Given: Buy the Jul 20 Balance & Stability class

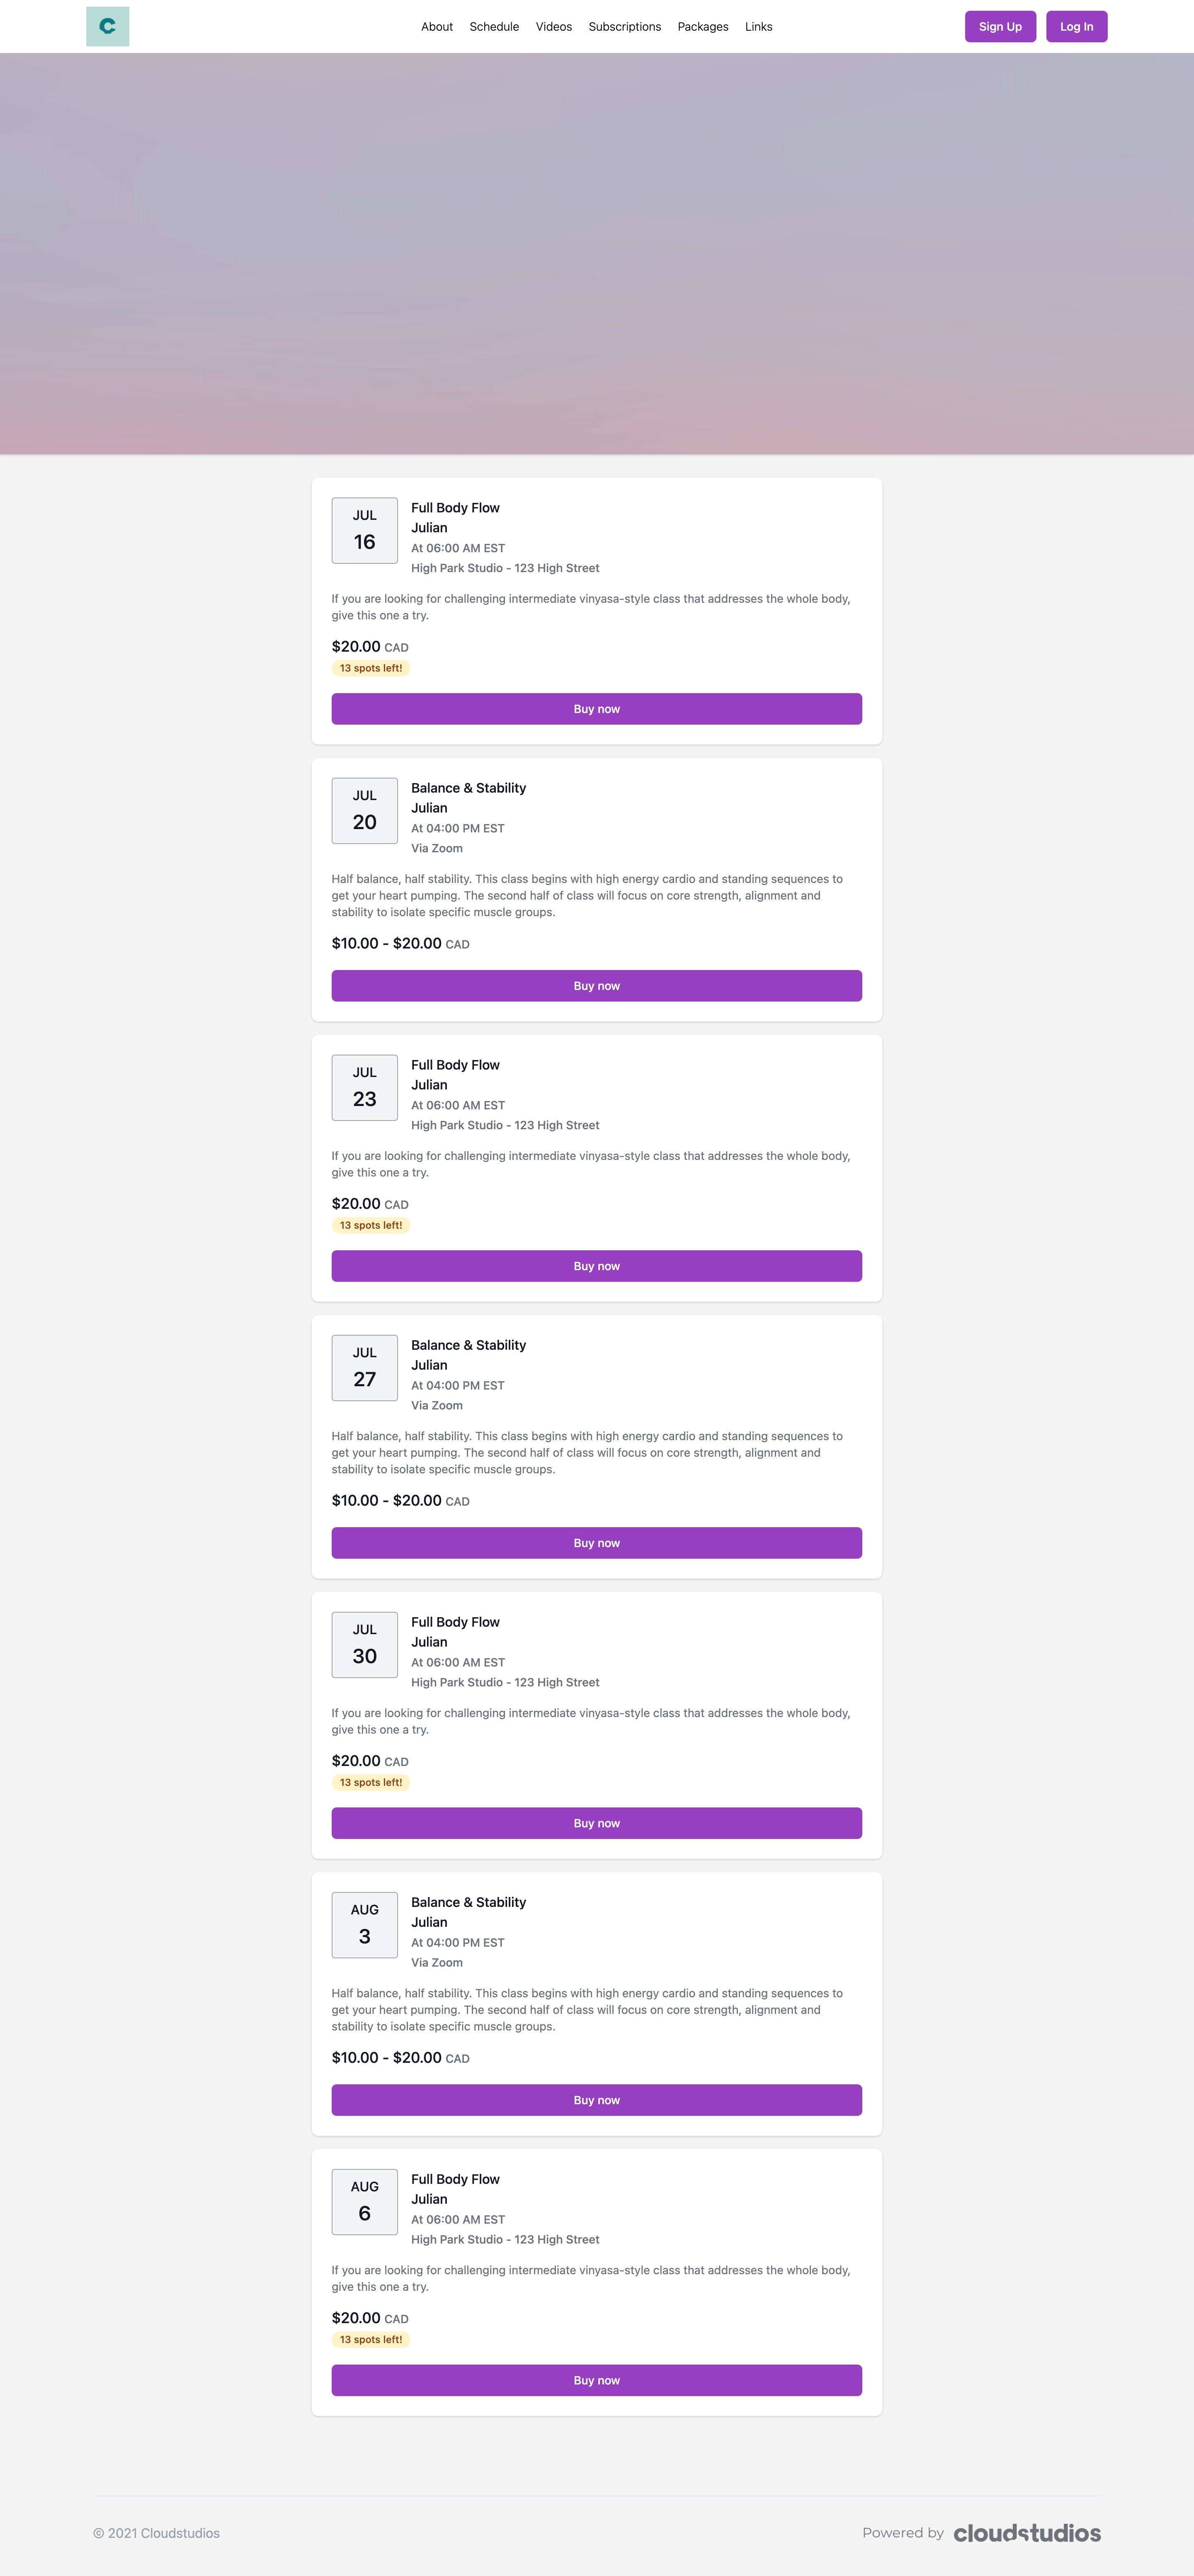Looking at the screenshot, I should click(596, 986).
